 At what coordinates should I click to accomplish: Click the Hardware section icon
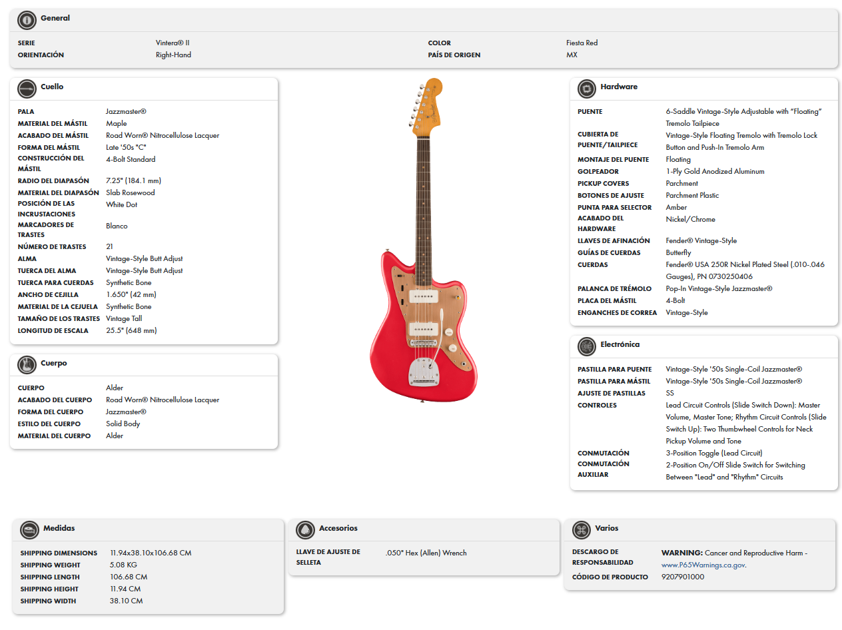point(586,89)
